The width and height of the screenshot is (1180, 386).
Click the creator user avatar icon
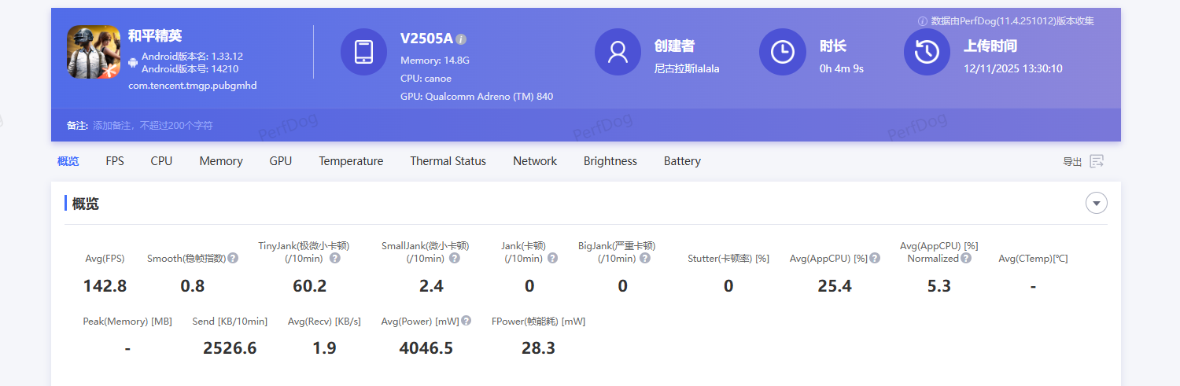pos(618,52)
